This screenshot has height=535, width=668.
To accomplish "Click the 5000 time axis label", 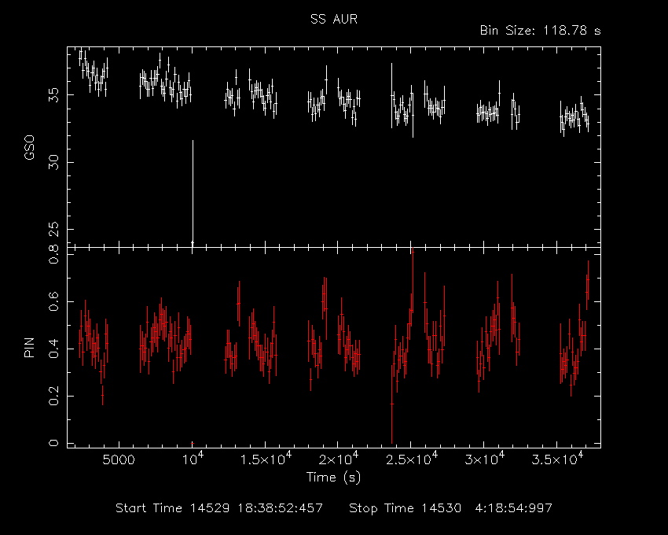I will coord(119,460).
